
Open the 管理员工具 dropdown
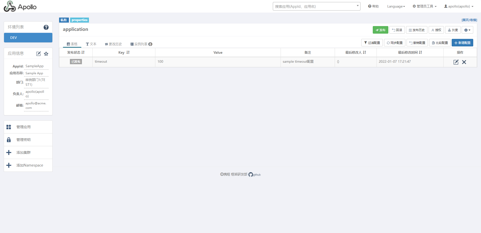(425, 6)
